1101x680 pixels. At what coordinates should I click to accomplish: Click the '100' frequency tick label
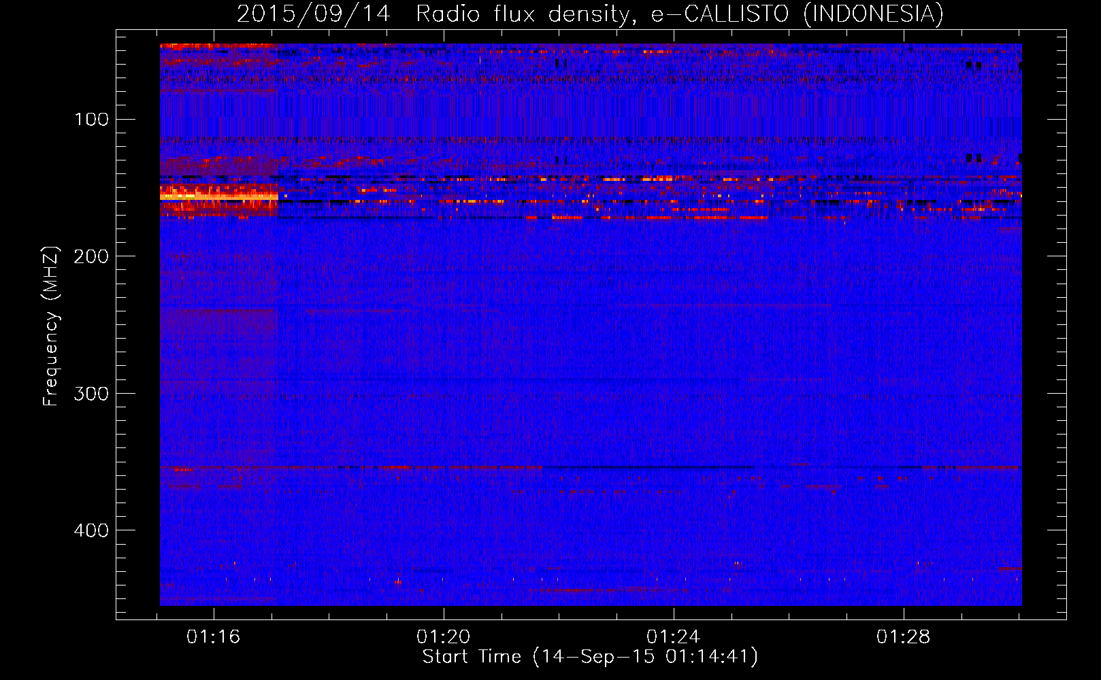tap(92, 120)
